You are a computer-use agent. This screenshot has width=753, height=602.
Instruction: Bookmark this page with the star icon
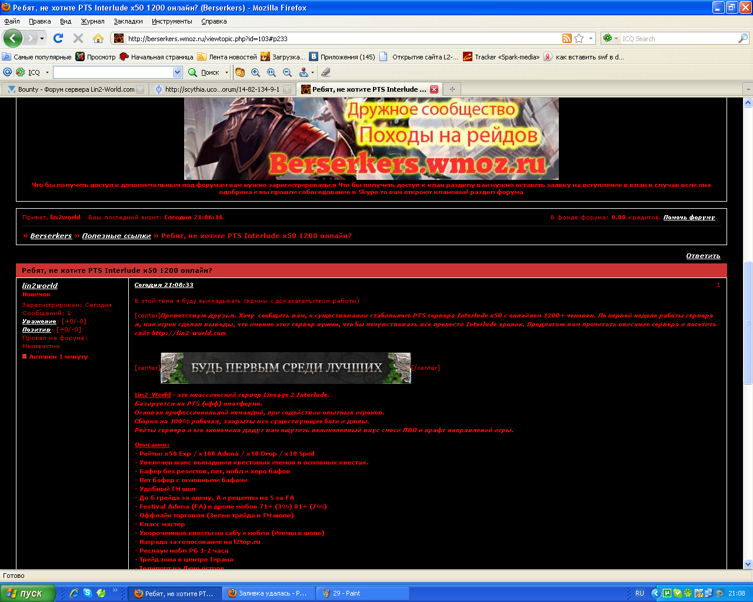pyautogui.click(x=579, y=38)
